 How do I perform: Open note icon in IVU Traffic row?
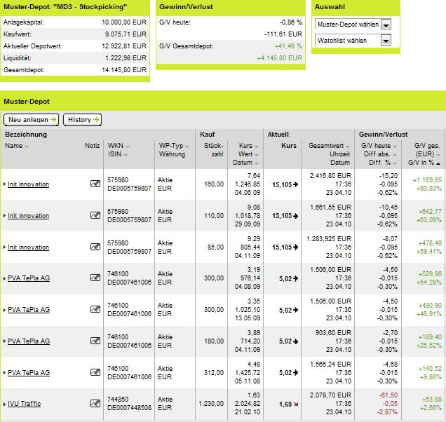coord(95,403)
